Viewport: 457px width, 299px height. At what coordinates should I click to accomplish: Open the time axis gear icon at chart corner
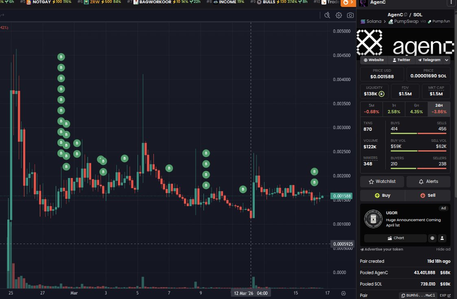click(x=343, y=293)
